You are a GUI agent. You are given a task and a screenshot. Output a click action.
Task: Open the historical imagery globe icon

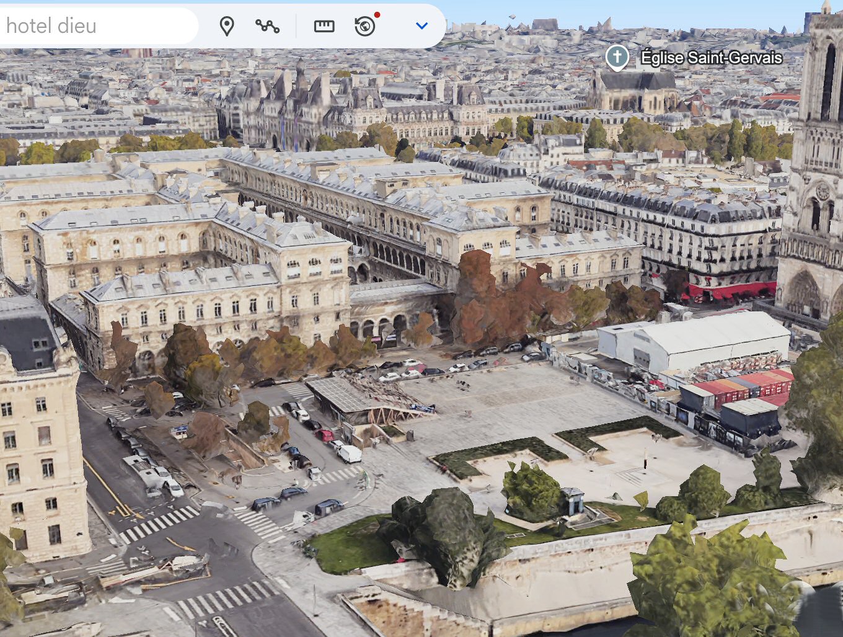click(x=365, y=26)
